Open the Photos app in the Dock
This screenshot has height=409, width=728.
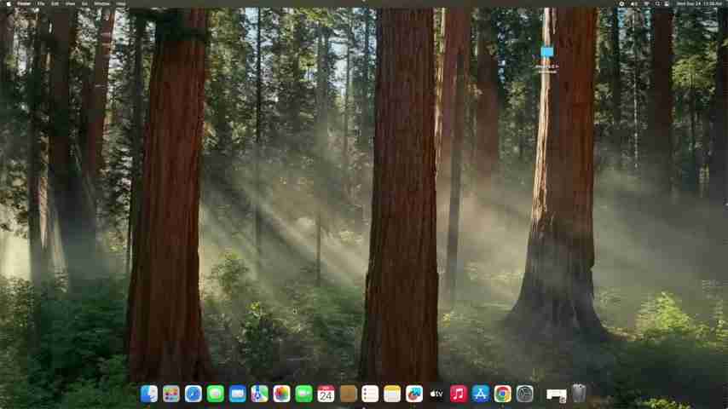[x=281, y=394]
